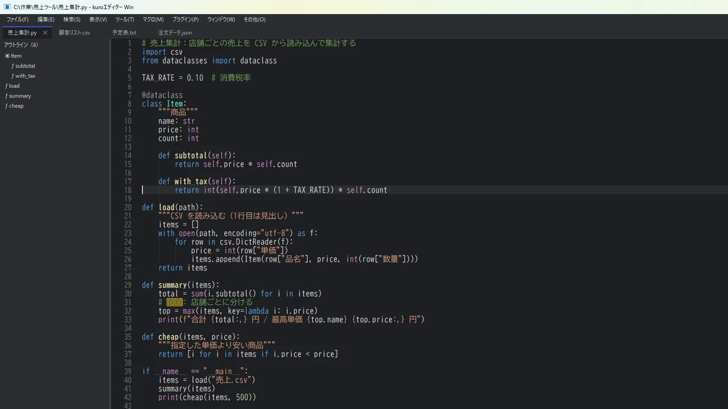Click the 'import csv' code line

click(163, 52)
